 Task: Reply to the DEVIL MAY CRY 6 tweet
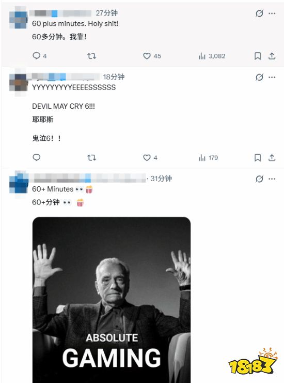[x=37, y=157]
